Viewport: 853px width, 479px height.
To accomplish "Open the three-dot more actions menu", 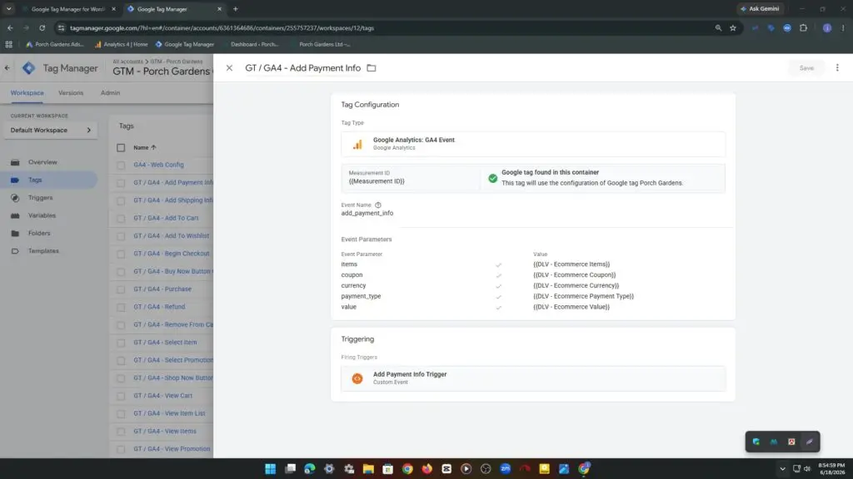I will [x=837, y=68].
